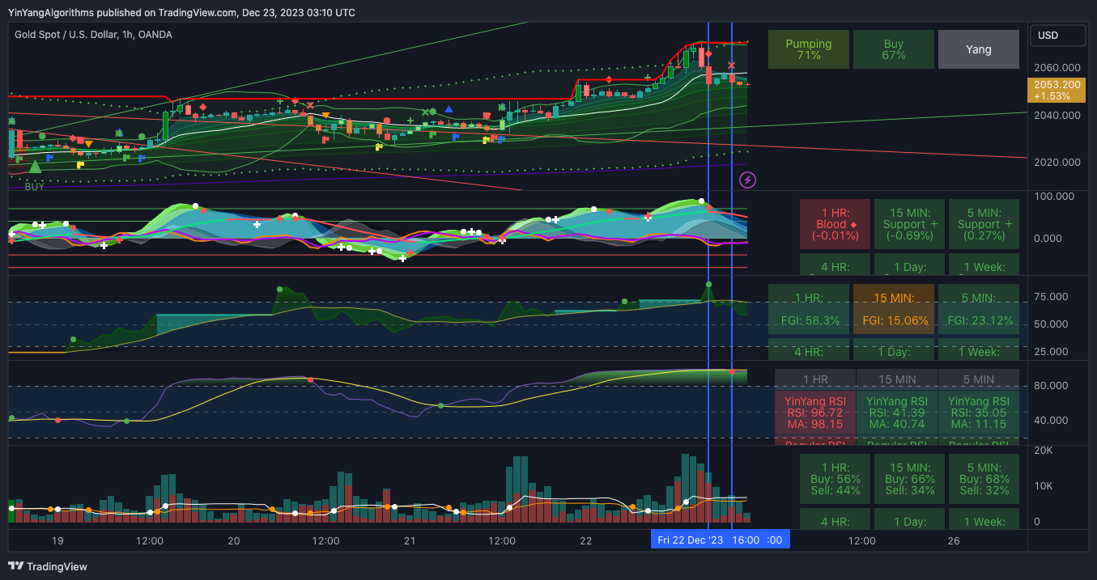Click the 2053.200 current price label

pos(1057,90)
